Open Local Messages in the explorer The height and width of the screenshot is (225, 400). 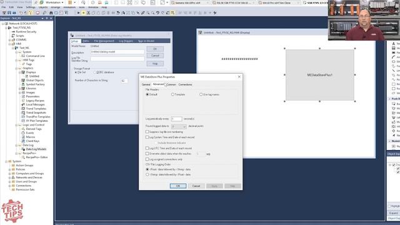tap(35, 104)
